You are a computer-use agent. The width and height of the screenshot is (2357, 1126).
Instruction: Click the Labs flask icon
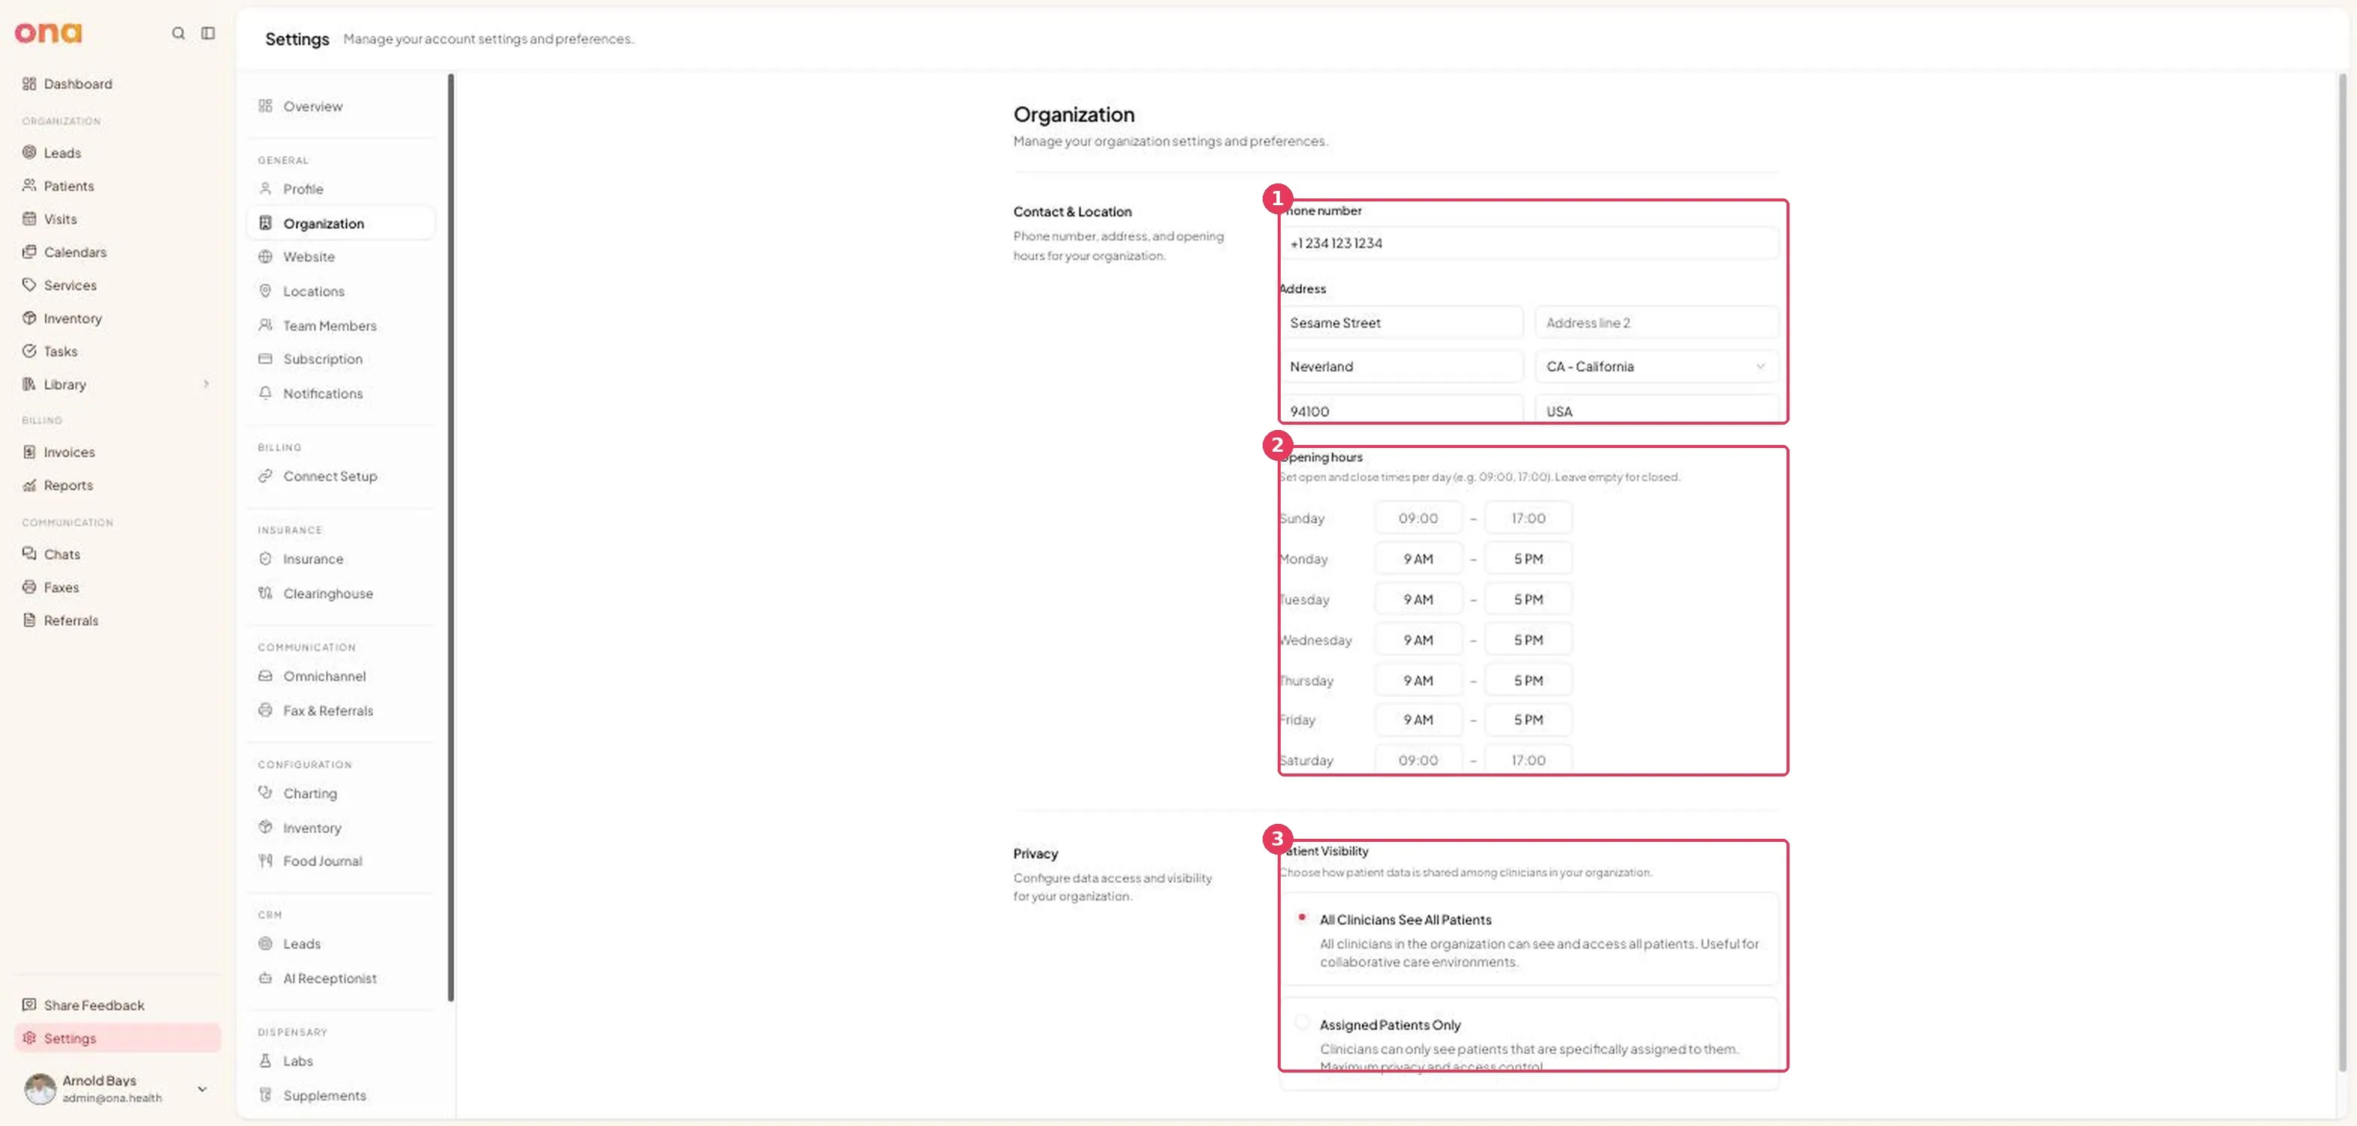click(265, 1061)
